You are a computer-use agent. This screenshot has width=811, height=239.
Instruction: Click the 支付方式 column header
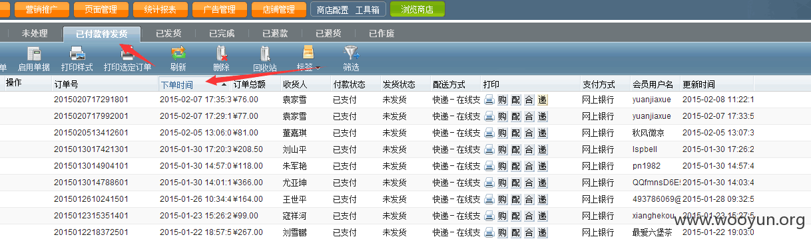(x=599, y=84)
